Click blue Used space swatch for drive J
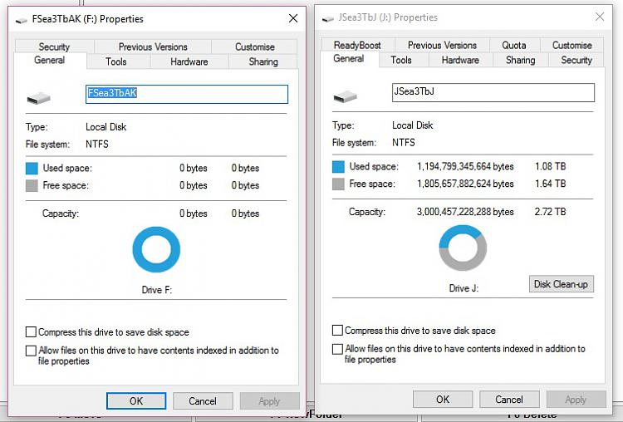 point(338,166)
